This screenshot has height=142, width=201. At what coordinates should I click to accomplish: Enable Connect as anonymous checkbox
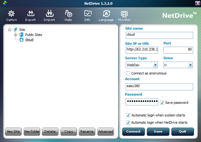128,73
